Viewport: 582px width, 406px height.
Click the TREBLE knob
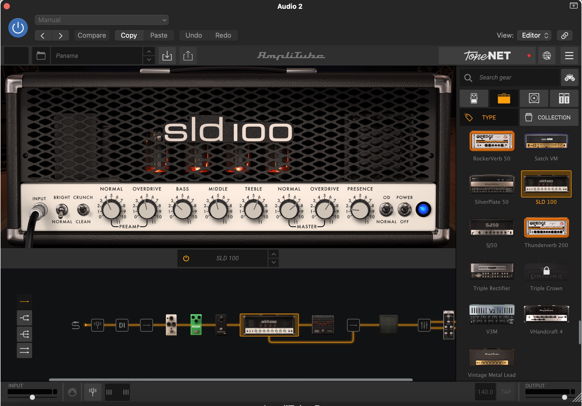254,210
